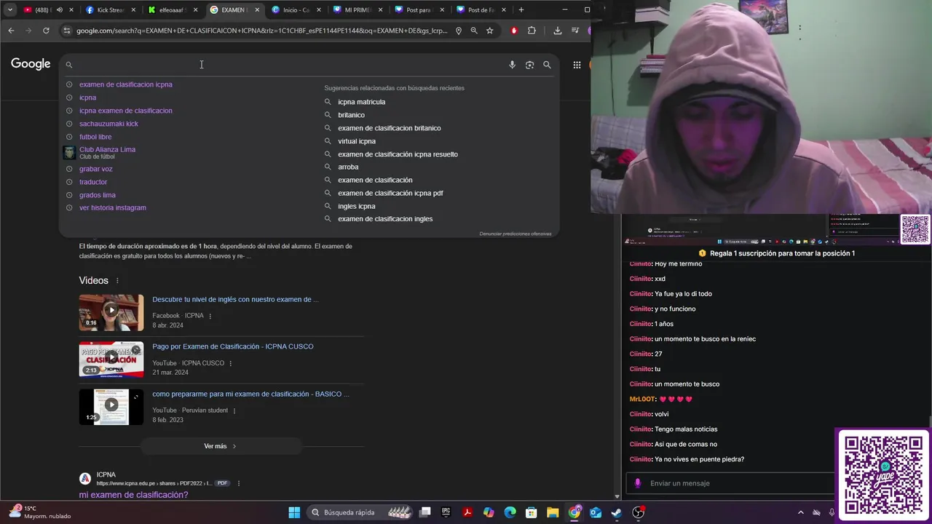Screen dimensions: 932x524
Task: Select the traductor suggestion
Action: coord(93,182)
